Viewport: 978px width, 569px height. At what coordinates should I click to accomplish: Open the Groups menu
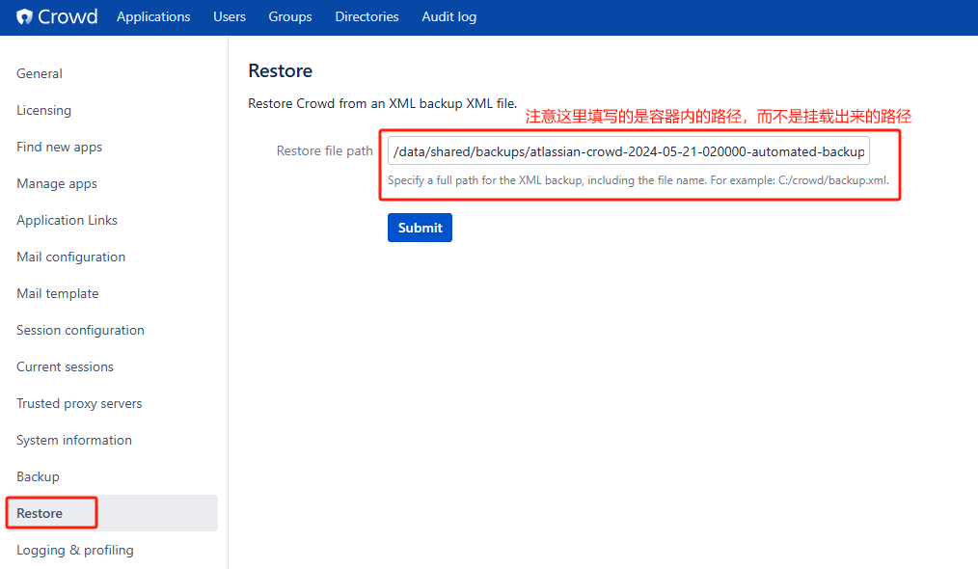point(290,16)
